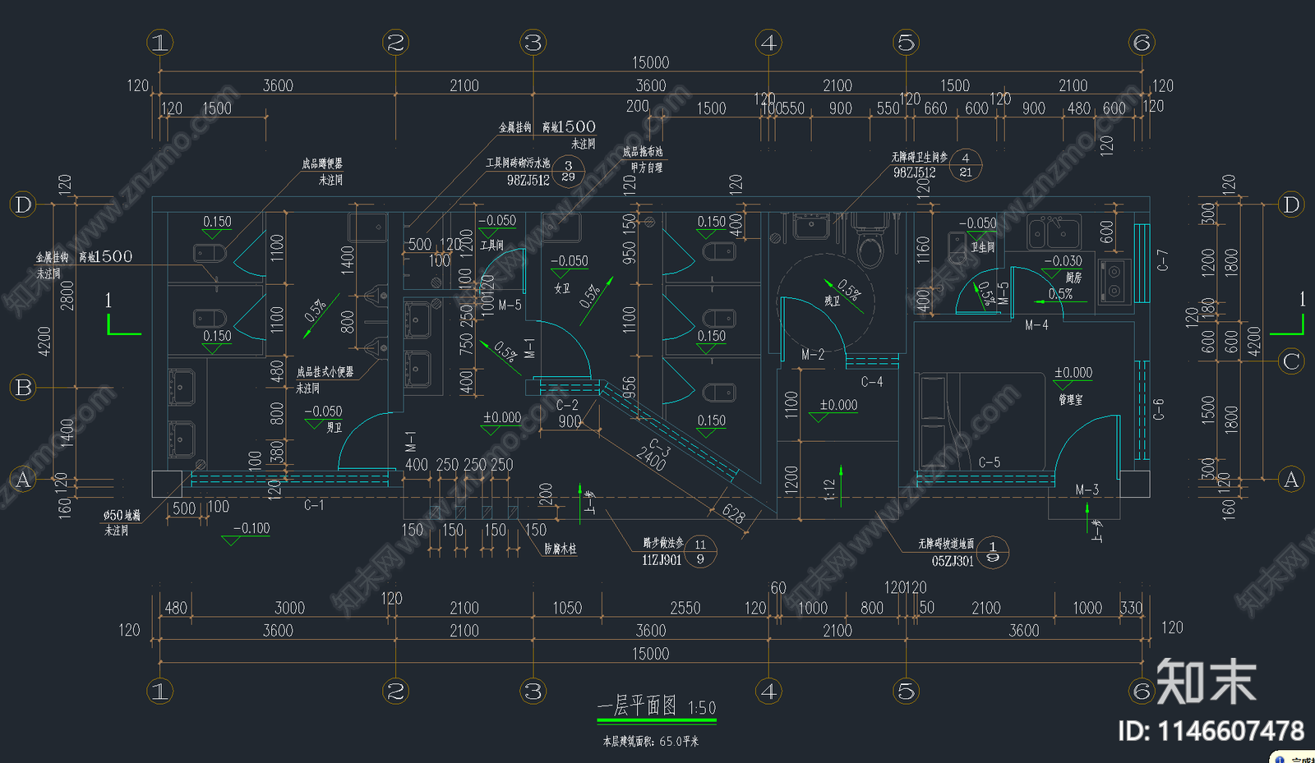Click the kitchen stove symbol
Viewport: 1315px width, 763px height.
1114,280
